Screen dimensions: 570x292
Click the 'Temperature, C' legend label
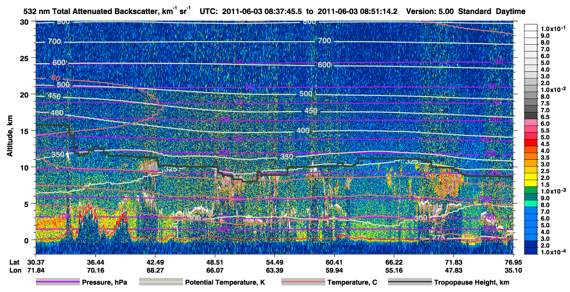click(x=352, y=283)
